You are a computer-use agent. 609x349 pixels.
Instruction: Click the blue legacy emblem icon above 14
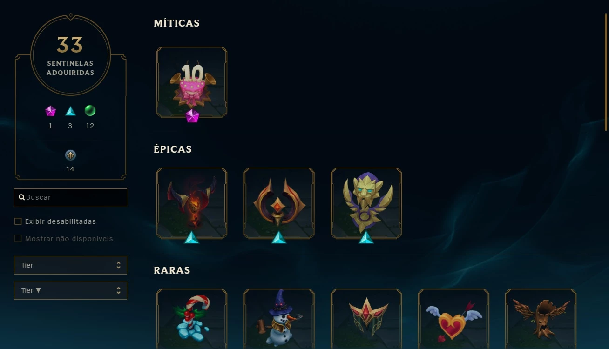coord(70,155)
